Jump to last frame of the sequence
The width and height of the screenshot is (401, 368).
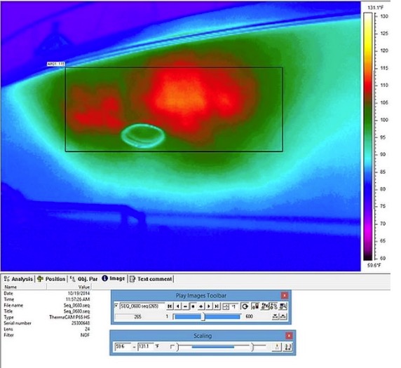coord(217,306)
